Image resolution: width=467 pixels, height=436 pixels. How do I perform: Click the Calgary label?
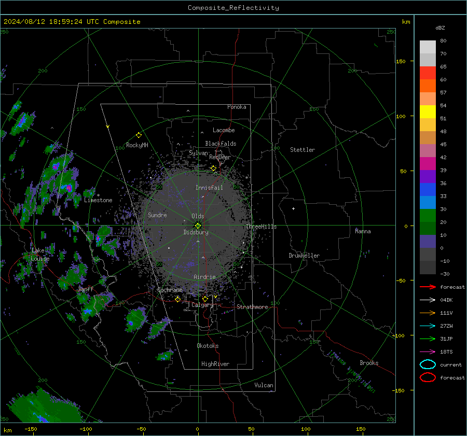[202, 305]
